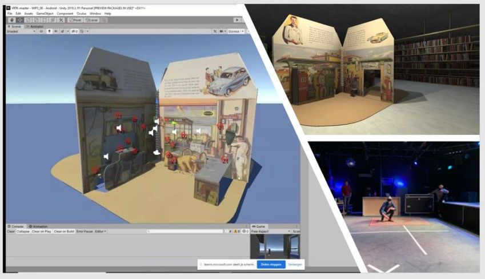Toggle console error message counter
485x279 pixels.
click(x=245, y=232)
